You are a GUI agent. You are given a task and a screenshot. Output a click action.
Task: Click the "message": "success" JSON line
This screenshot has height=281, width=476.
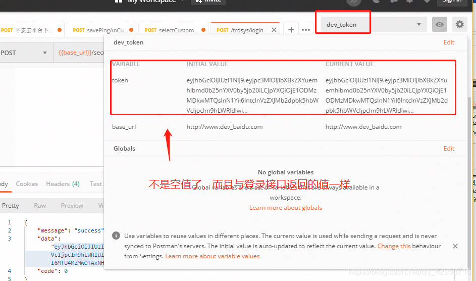point(71,230)
